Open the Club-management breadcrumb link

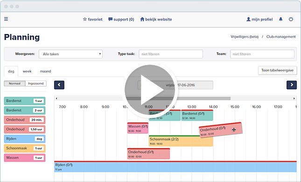281,37
